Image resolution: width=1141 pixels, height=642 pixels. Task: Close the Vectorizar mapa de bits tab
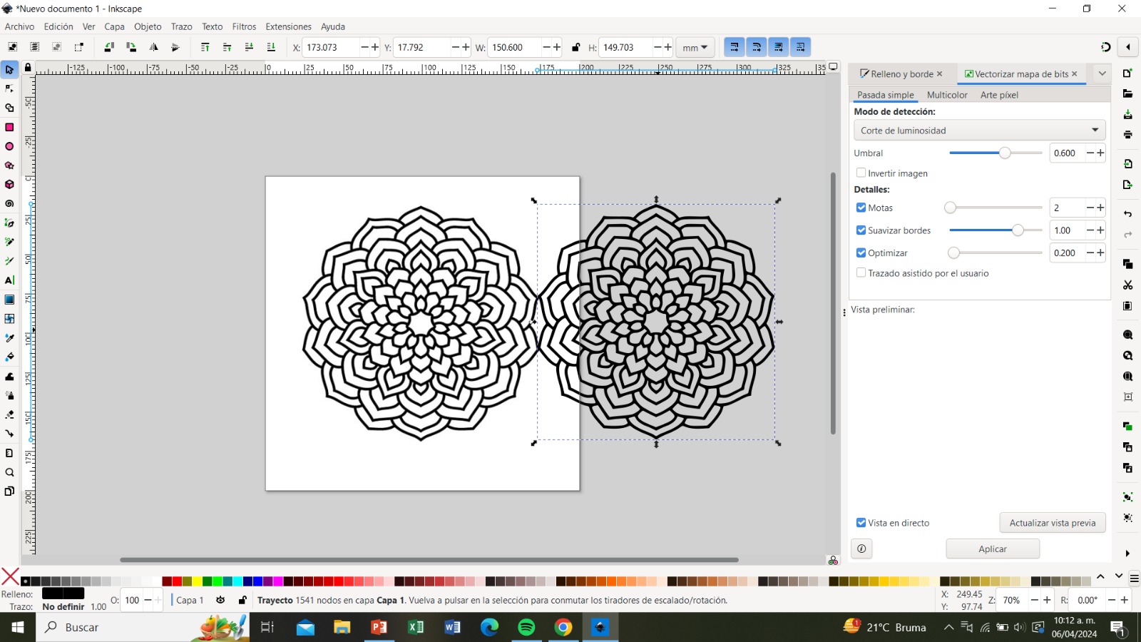click(1074, 73)
